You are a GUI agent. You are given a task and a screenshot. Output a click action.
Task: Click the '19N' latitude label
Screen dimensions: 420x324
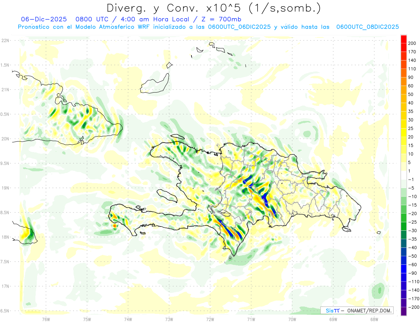pos(5,188)
